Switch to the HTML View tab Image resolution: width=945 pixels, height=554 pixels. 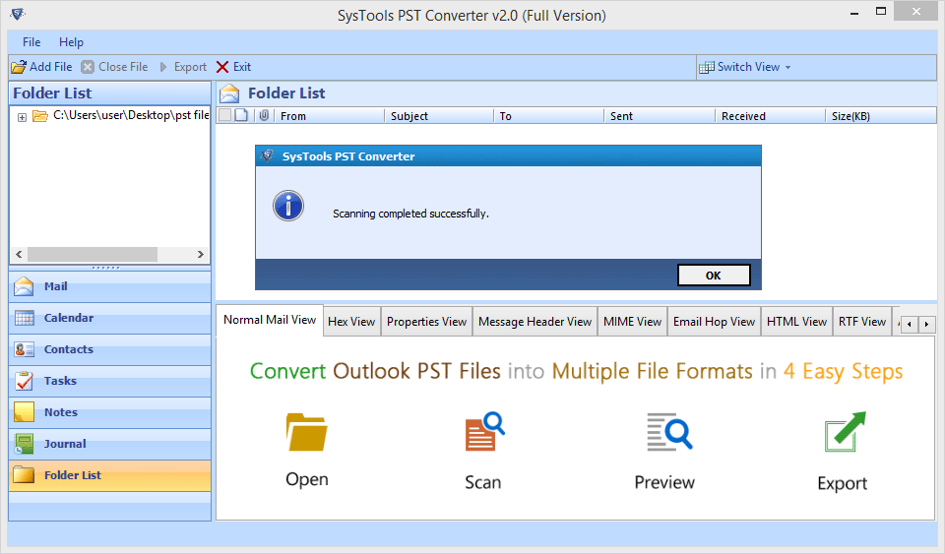point(796,322)
